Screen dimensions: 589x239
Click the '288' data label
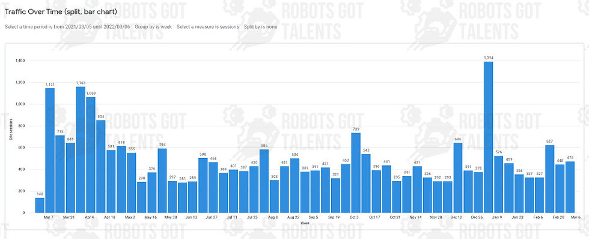[x=142, y=178]
